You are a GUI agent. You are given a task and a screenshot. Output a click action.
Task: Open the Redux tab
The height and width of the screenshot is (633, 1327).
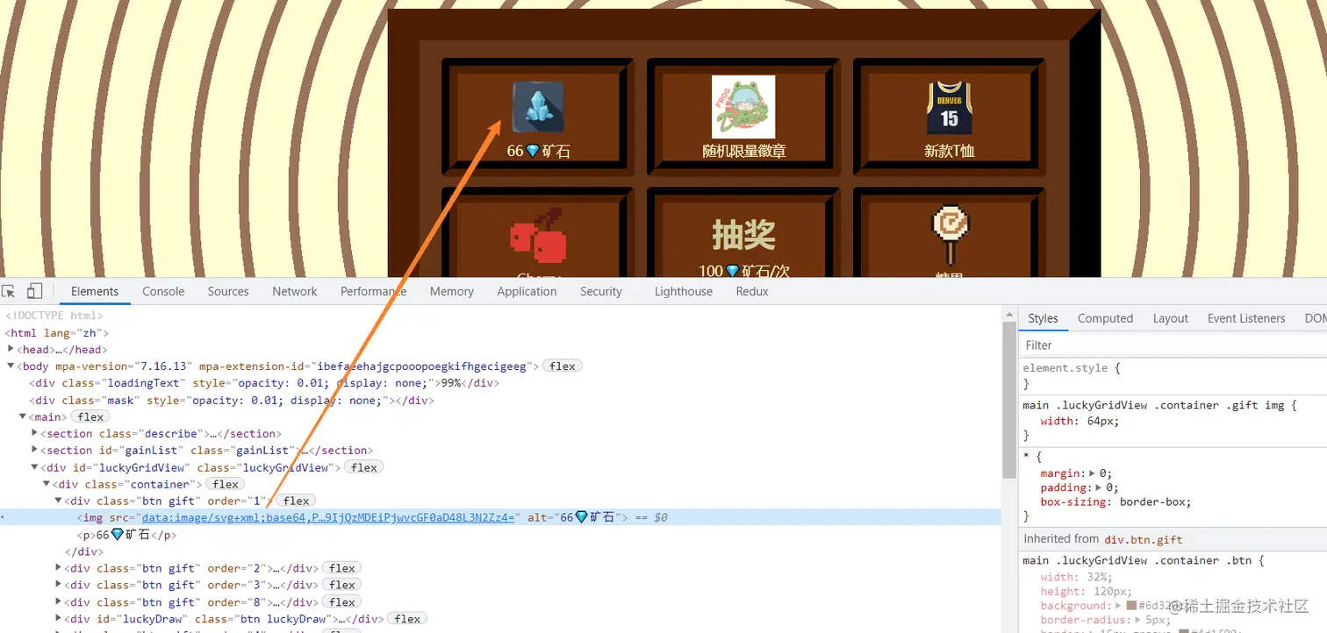[752, 291]
